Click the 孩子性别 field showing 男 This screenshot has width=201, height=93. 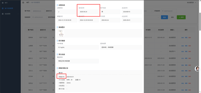tap(110, 12)
